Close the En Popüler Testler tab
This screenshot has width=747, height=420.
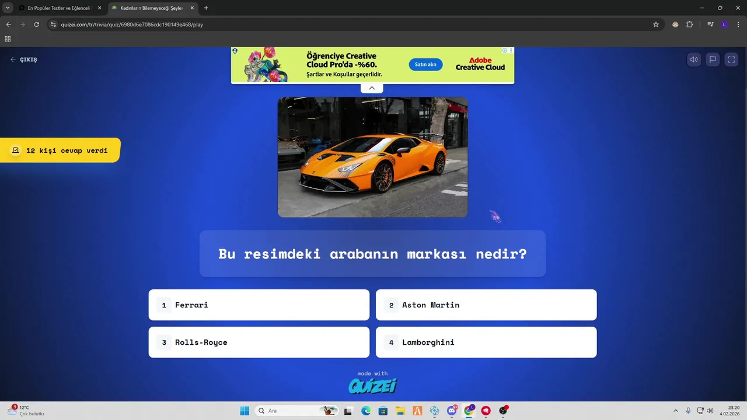[x=98, y=8]
